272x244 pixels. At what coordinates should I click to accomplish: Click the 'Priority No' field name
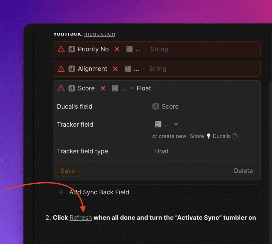(x=93, y=49)
